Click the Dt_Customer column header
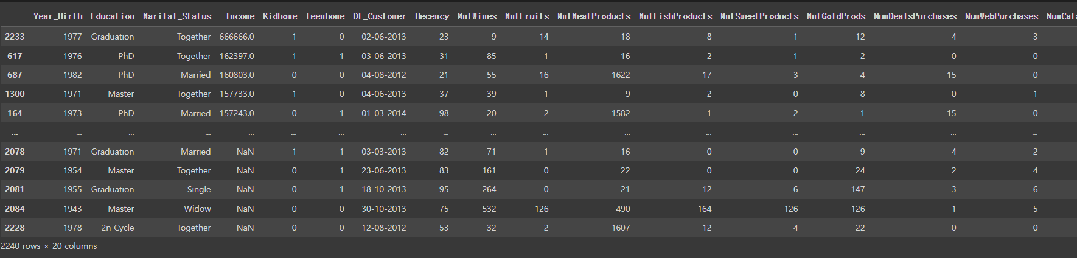Viewport: 1077px width, 258px height. pos(379,16)
